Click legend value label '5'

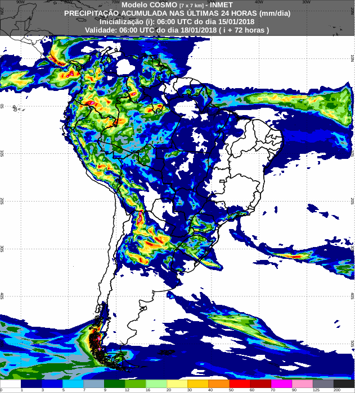click(64, 390)
